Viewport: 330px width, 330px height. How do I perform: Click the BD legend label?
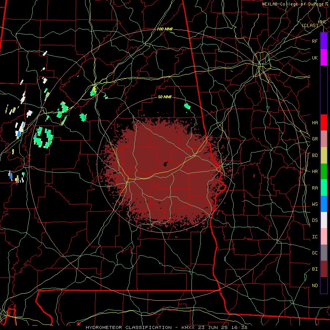coord(315,155)
